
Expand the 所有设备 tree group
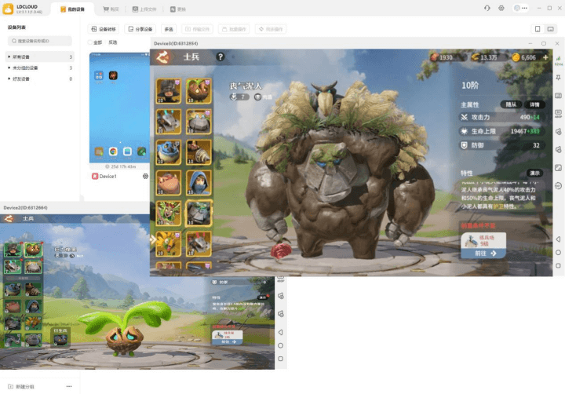click(x=9, y=57)
